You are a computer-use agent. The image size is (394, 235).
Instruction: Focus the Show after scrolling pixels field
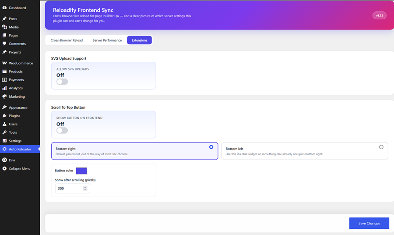tap(72, 189)
